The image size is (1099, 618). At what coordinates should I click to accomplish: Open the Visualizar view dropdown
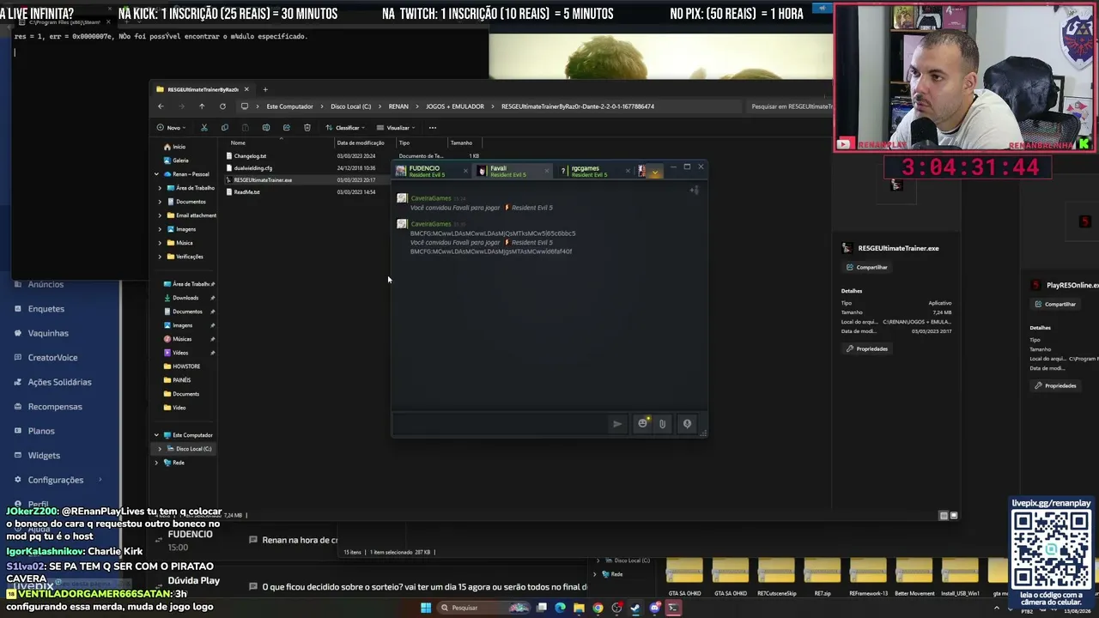pyautogui.click(x=395, y=128)
